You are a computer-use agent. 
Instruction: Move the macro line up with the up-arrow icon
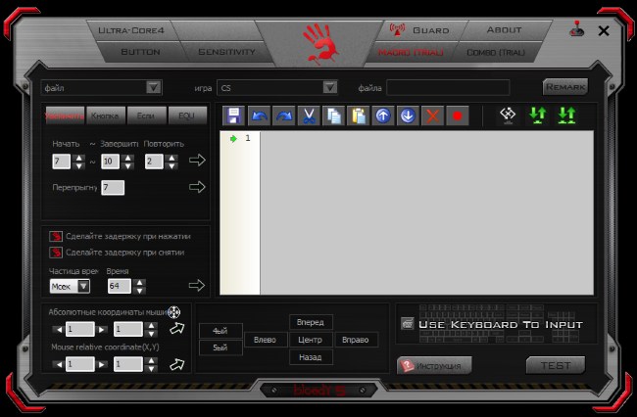tap(383, 116)
